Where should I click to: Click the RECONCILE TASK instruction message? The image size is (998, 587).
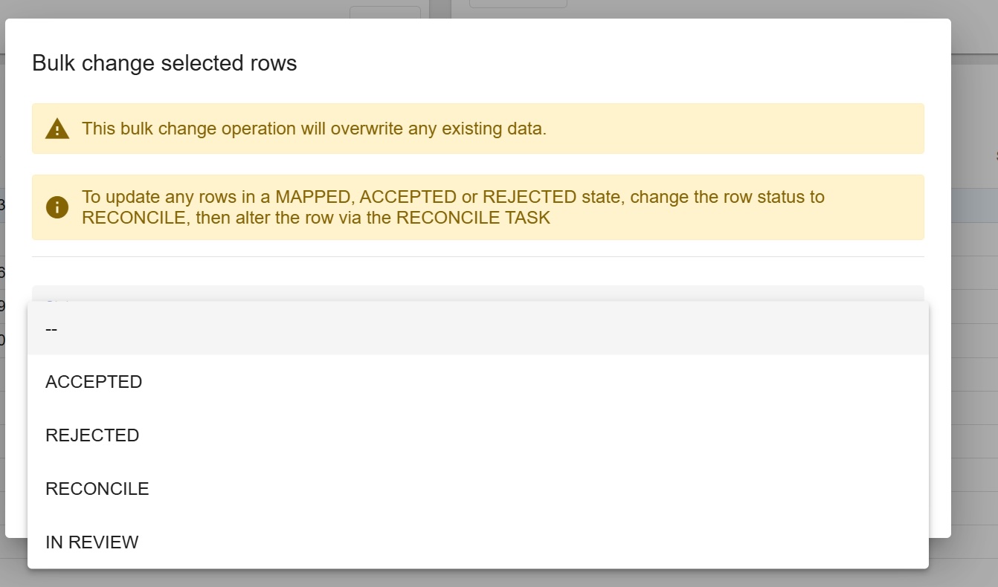click(x=453, y=207)
